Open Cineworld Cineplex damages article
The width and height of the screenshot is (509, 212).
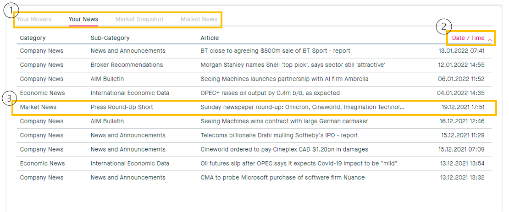[x=284, y=149]
